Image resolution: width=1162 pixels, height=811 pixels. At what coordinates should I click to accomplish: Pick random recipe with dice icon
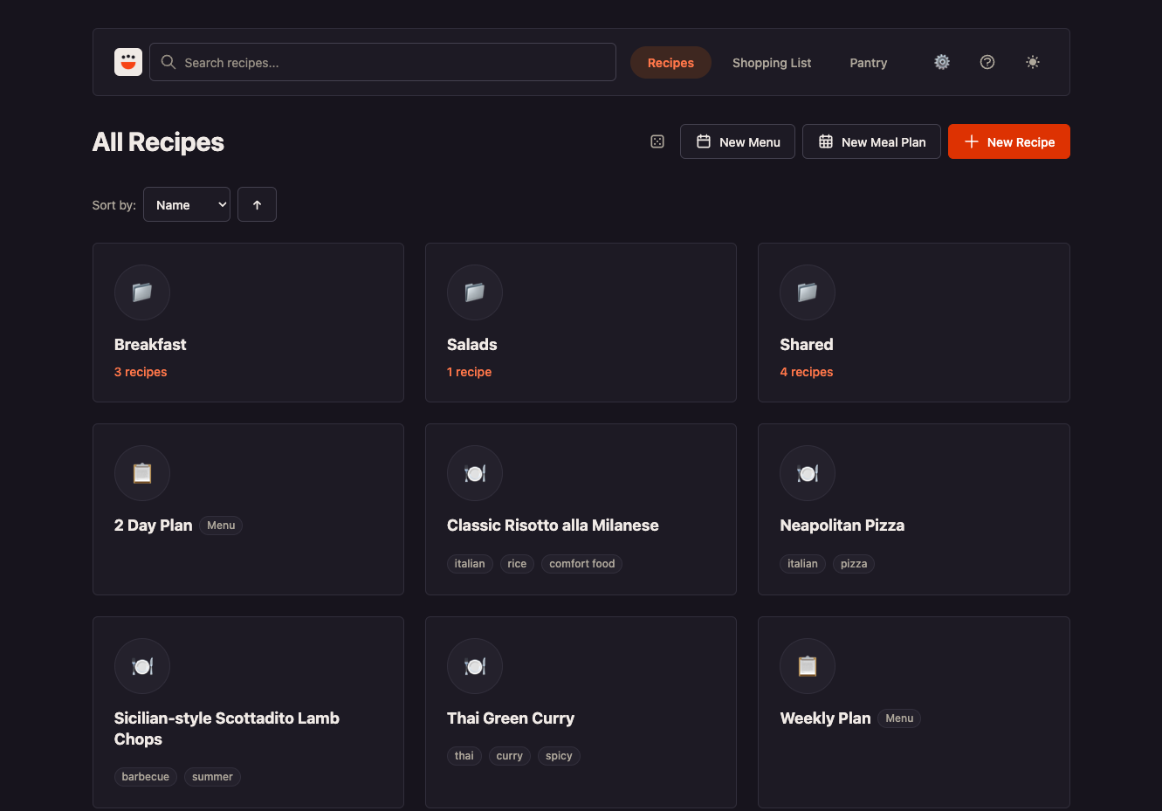(657, 141)
